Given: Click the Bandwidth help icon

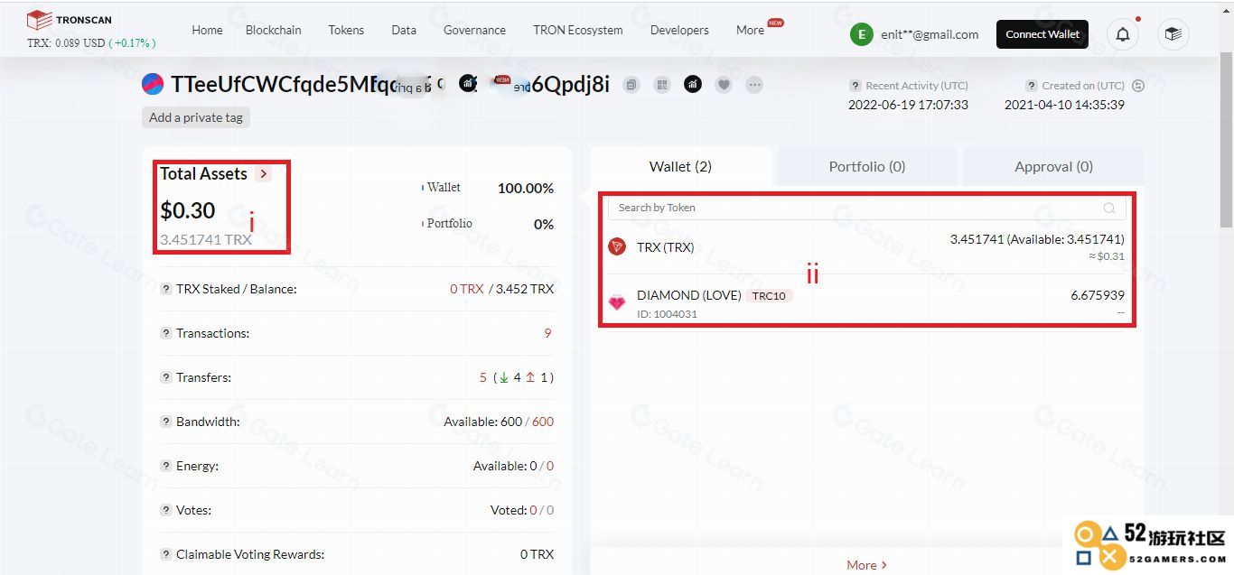Looking at the screenshot, I should [166, 422].
